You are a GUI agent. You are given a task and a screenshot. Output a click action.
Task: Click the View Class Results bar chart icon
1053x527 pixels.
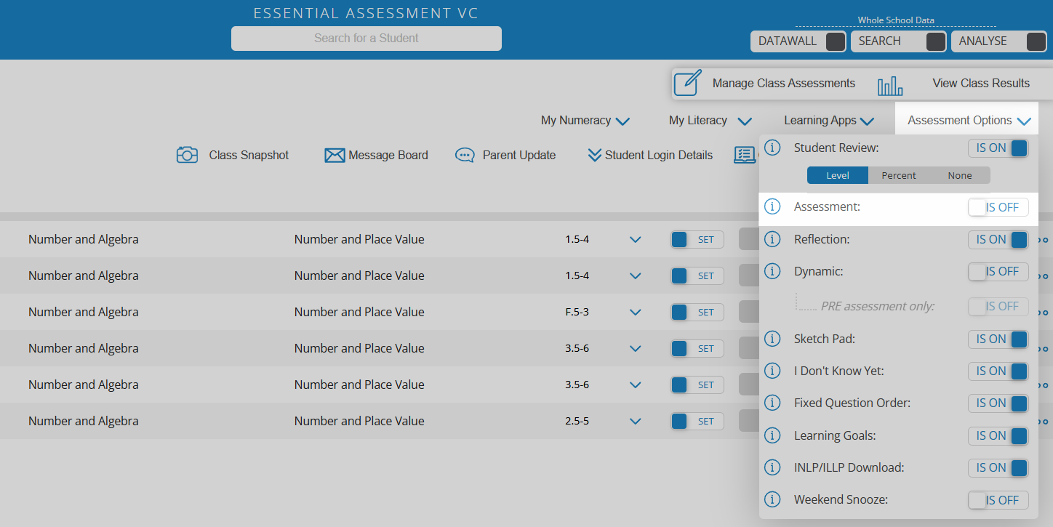point(890,87)
